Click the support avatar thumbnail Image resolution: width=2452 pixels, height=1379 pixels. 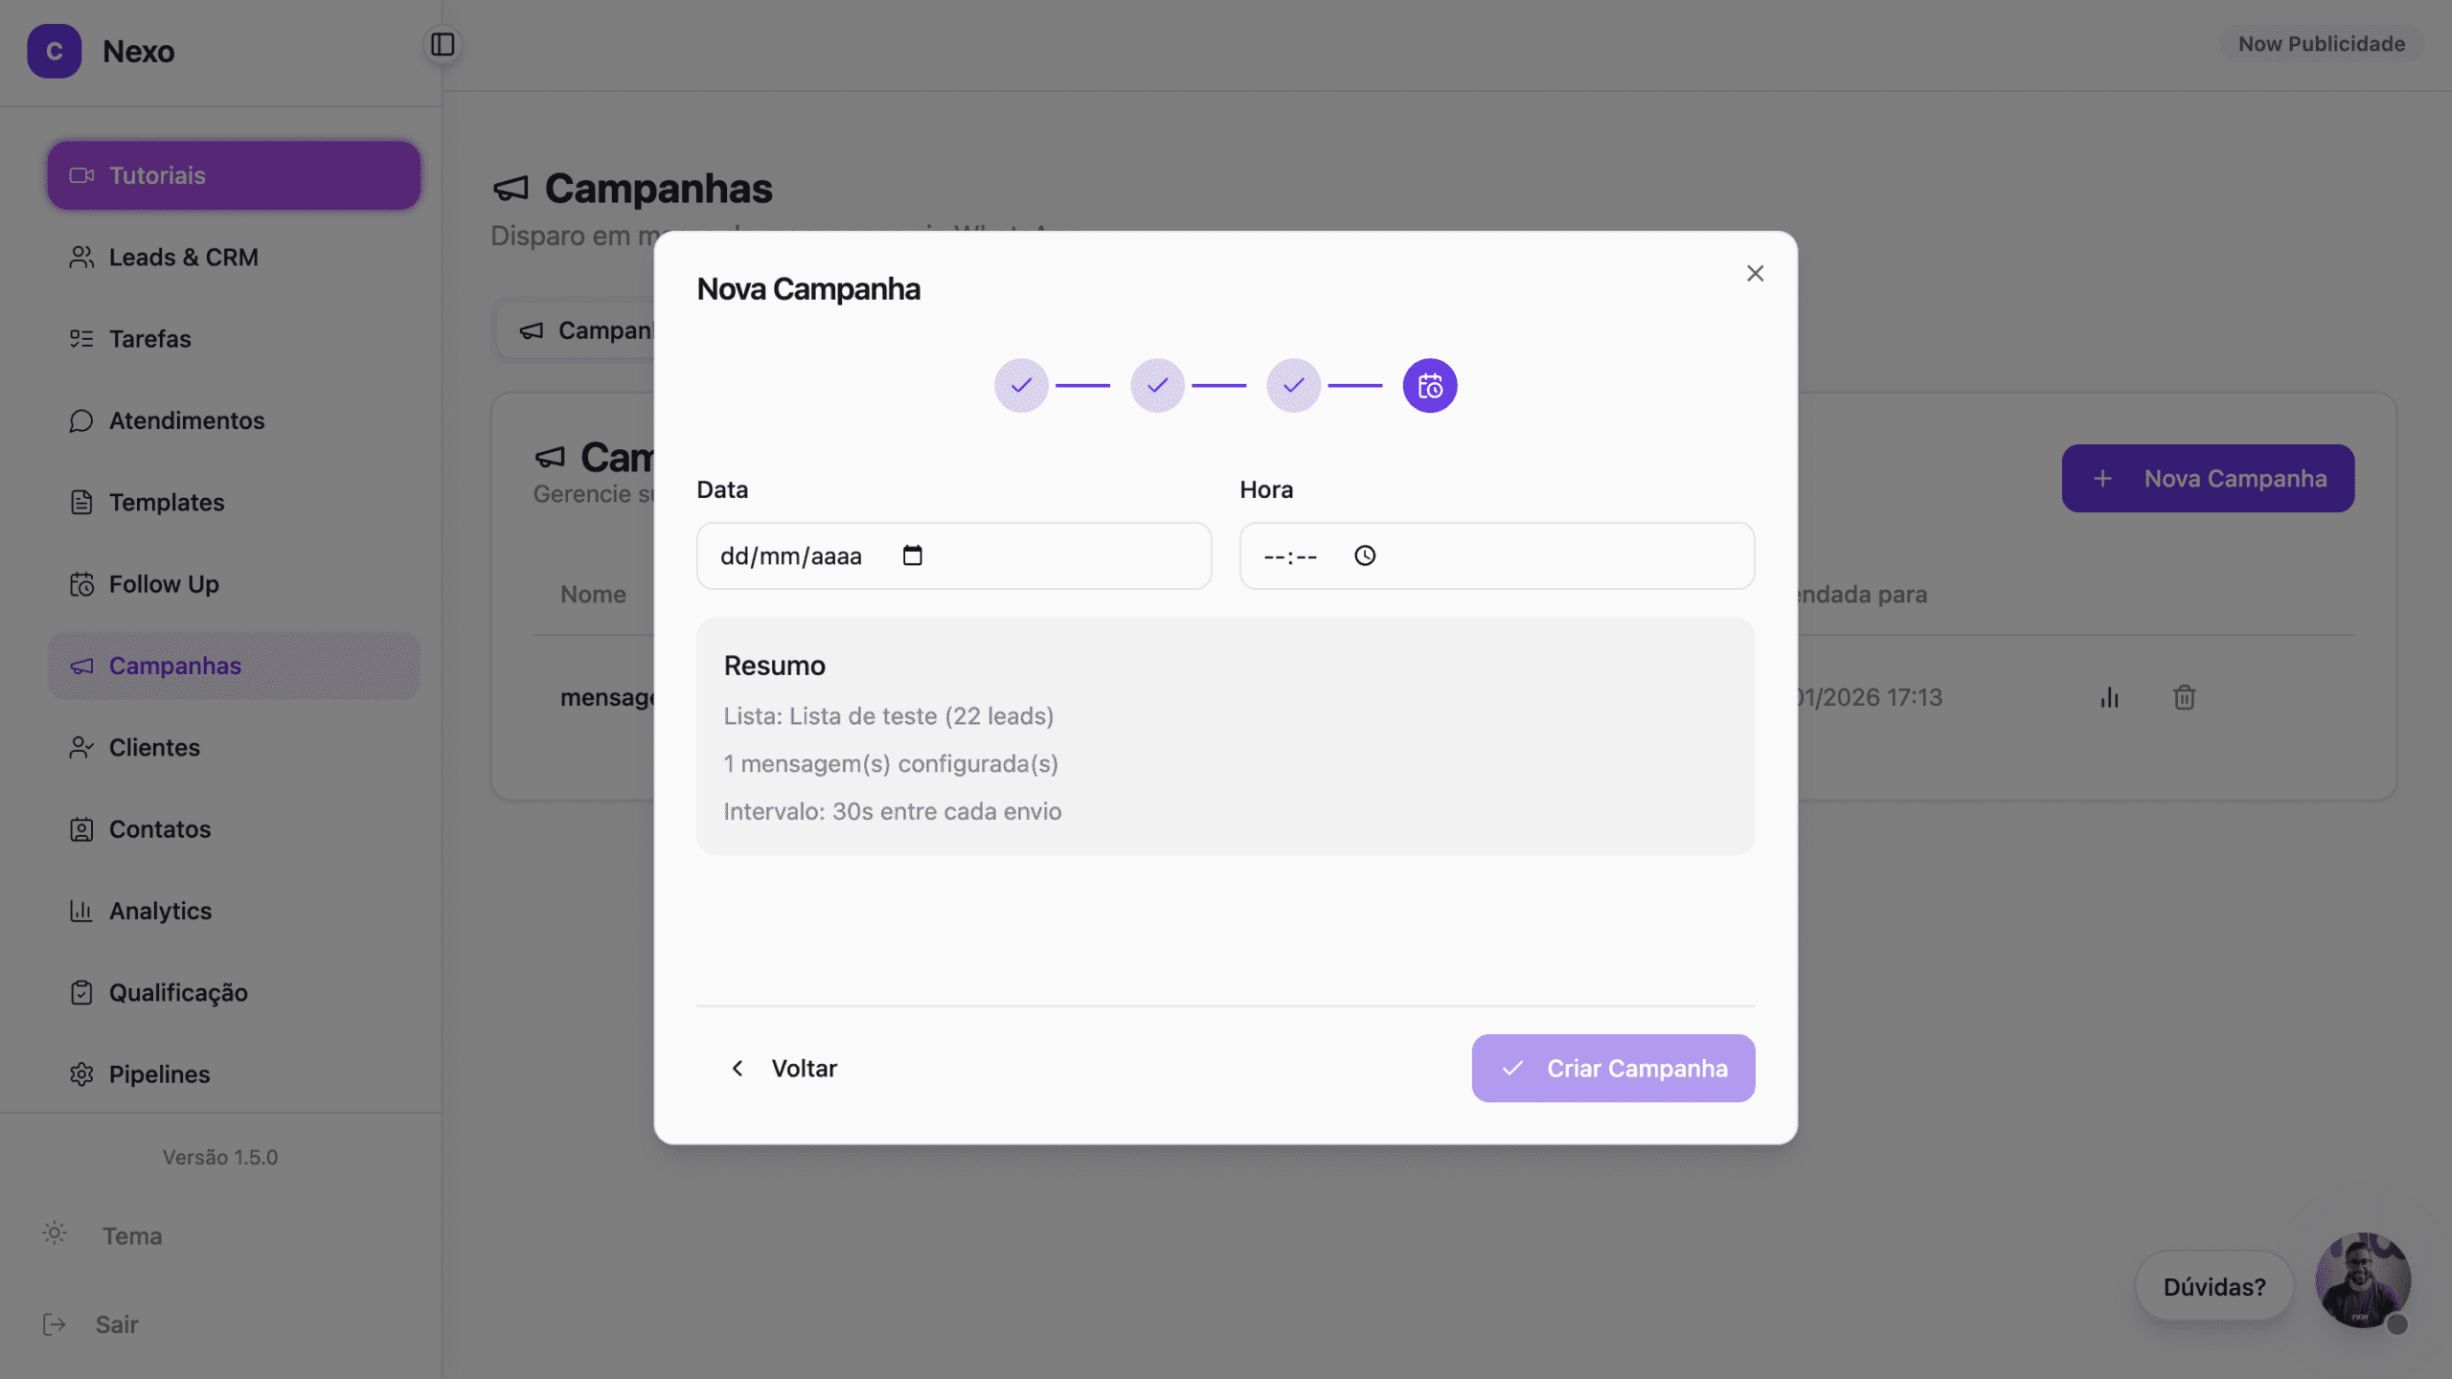pos(2362,1280)
